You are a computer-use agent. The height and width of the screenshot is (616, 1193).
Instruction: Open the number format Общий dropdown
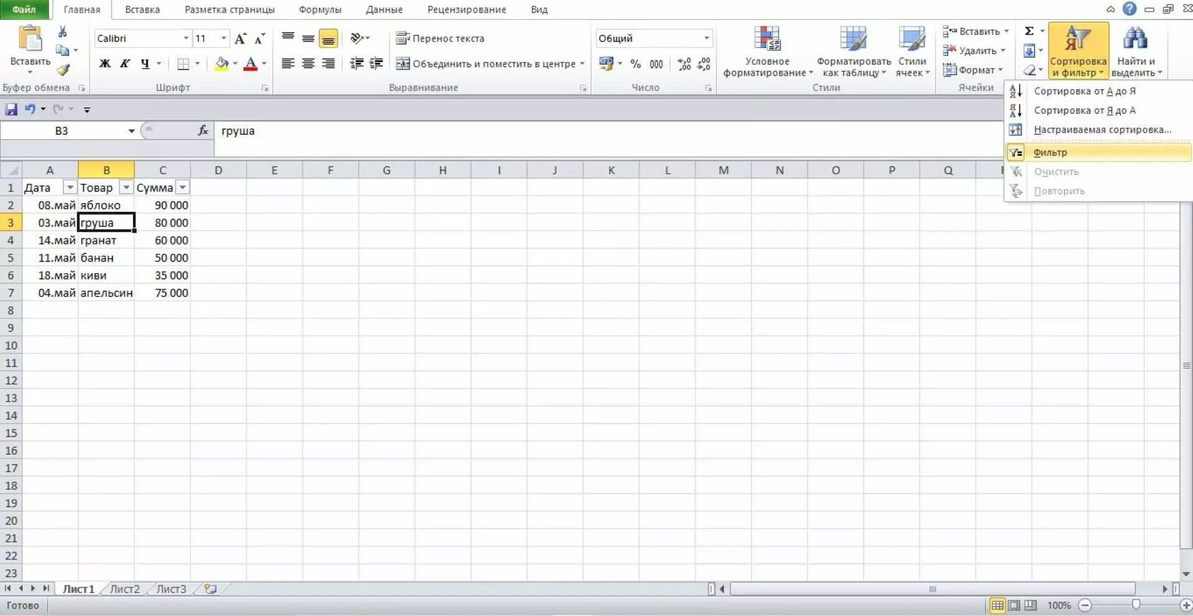(706, 38)
